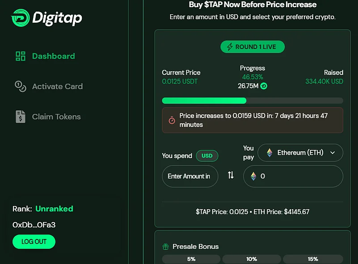Open the Ethereum (ETH) payment dropdown
The image size is (358, 264).
pos(300,153)
